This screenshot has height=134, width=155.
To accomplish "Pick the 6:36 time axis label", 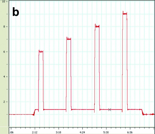I will [x=130, y=132].
